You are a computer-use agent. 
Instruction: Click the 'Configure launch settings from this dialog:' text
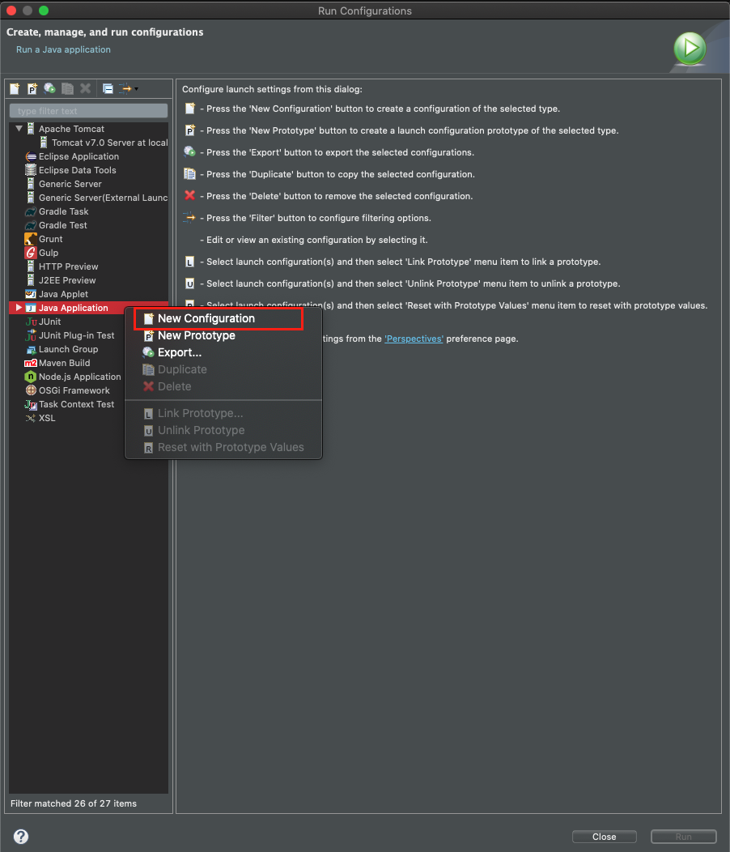coord(272,89)
